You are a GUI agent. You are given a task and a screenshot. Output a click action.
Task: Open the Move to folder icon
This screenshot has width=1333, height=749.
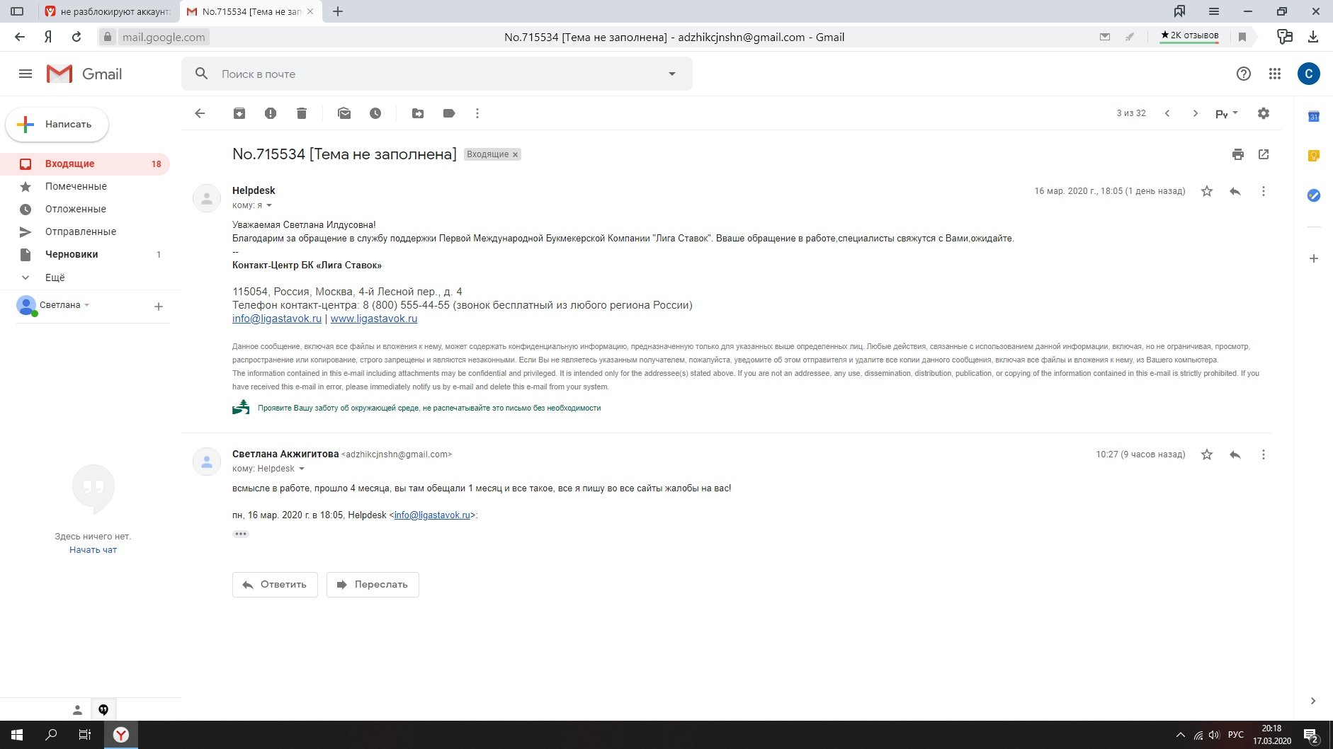coord(418,113)
